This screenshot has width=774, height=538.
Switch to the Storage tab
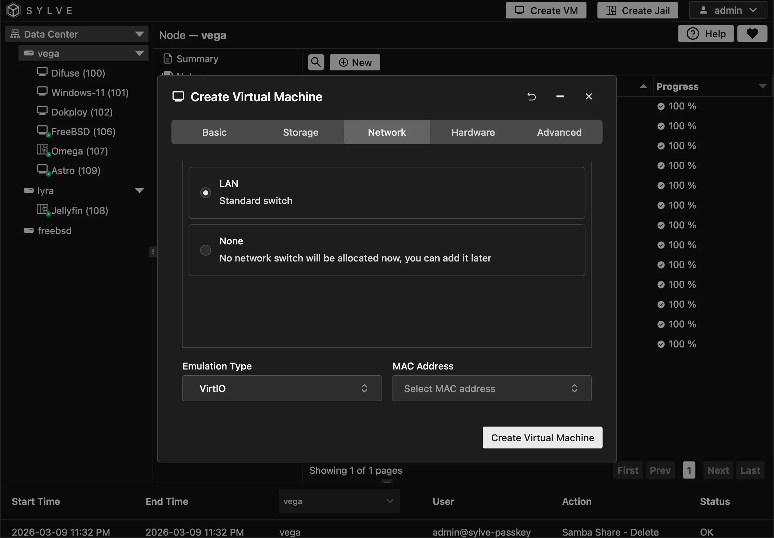coord(300,132)
